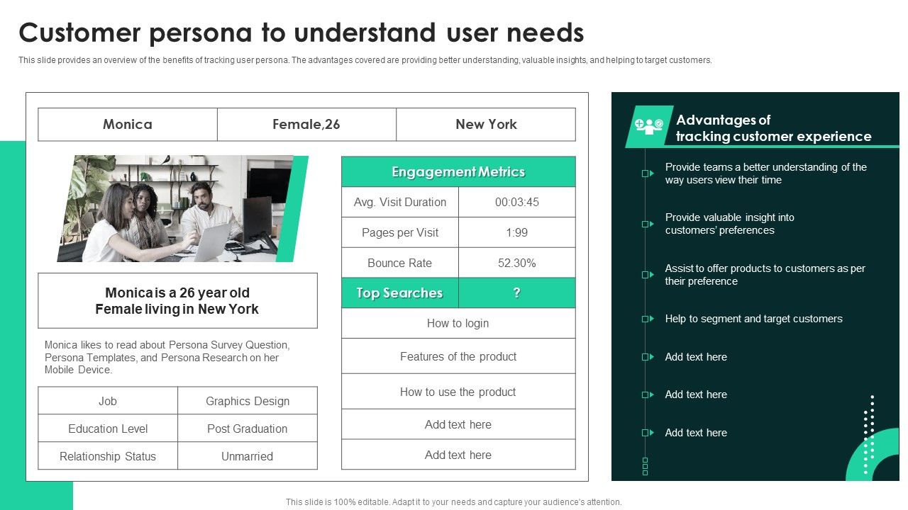Select 'Avg. Visit Duration' label

400,202
